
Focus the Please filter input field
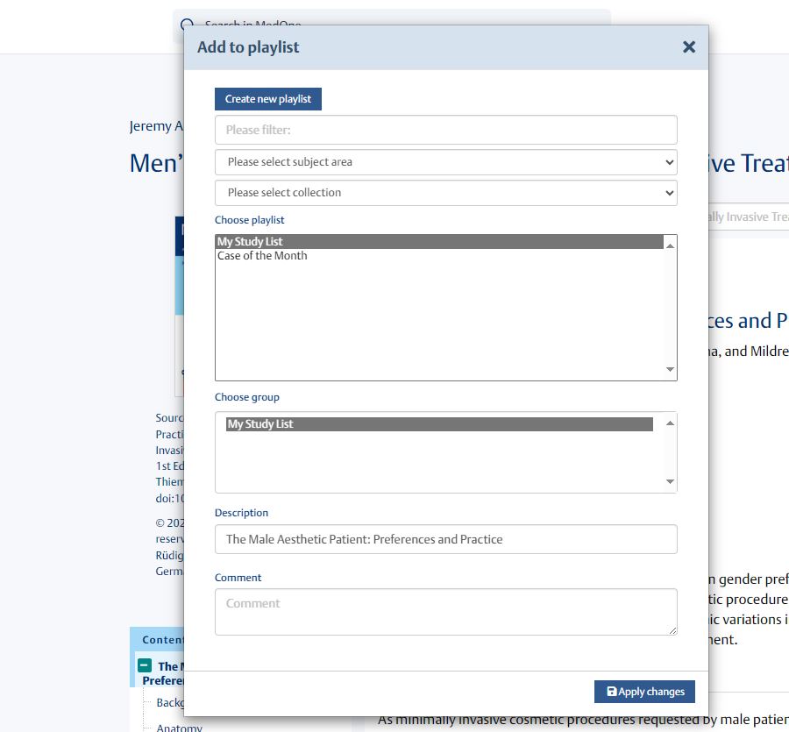445,130
